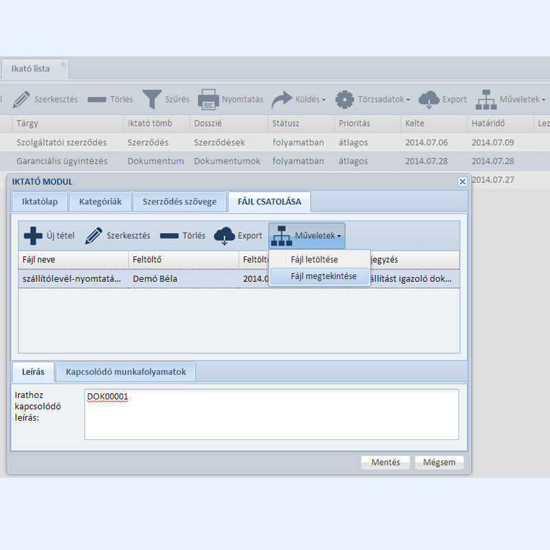The height and width of the screenshot is (550, 550).
Task: Open the Kapcsolódó munkafolyamatok tab
Action: point(126,372)
